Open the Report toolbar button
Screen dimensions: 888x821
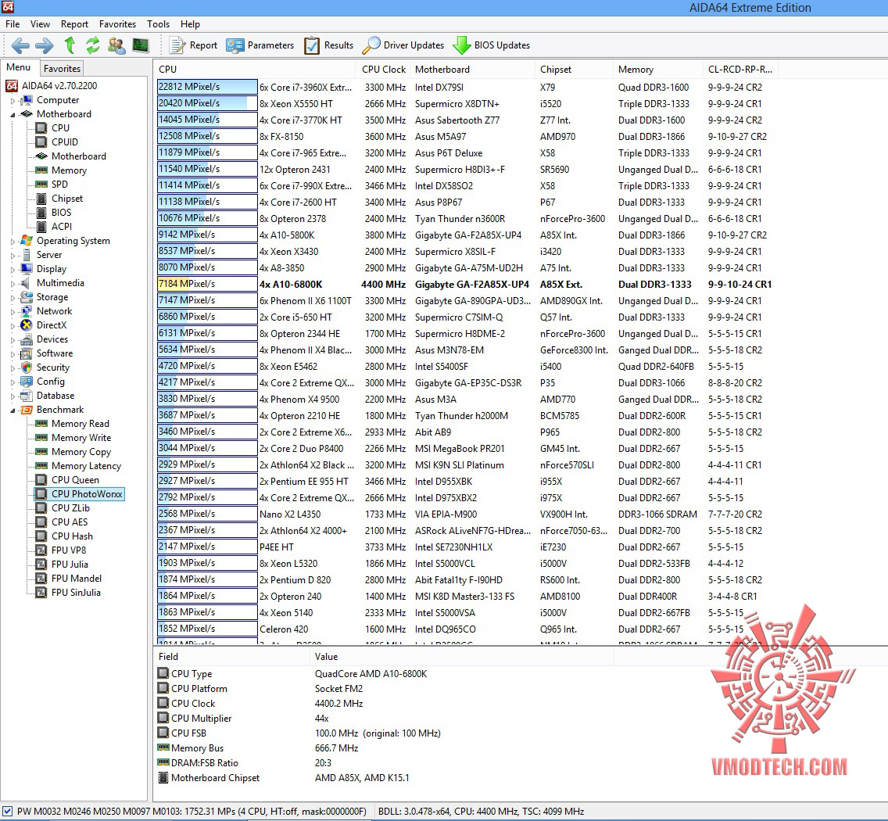coord(194,45)
